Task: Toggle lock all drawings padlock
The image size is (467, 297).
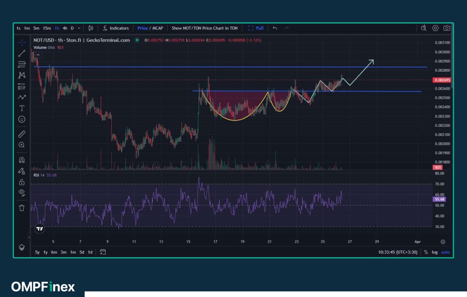Action: tap(22, 182)
